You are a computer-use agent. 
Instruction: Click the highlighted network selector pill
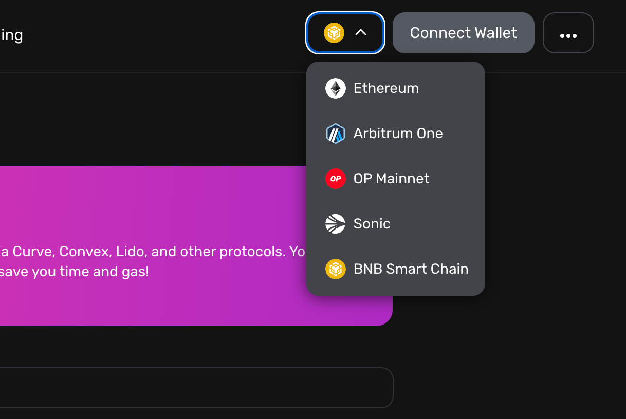click(345, 33)
